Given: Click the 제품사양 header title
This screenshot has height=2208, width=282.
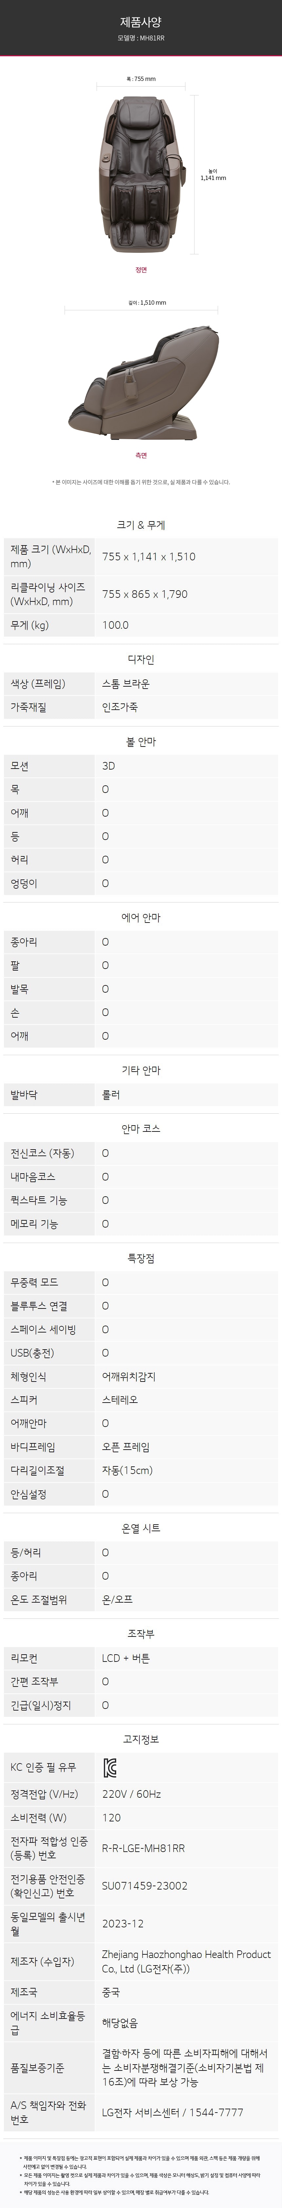Looking at the screenshot, I should pyautogui.click(x=141, y=23).
